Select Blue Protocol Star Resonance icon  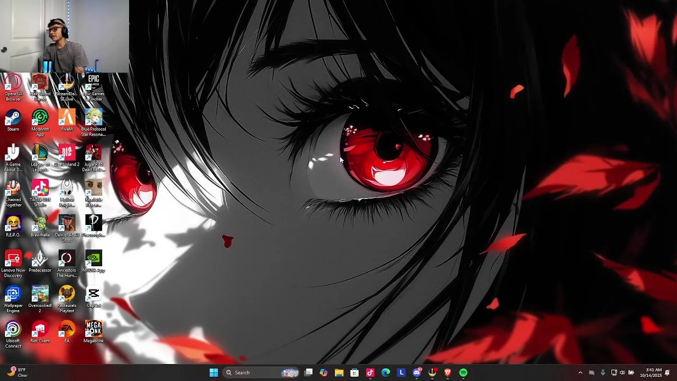(94, 123)
